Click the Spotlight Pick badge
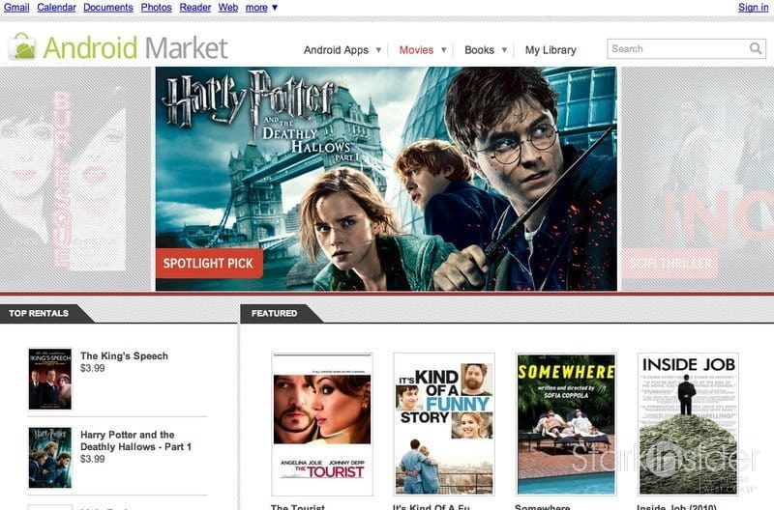774x510 pixels. 208,264
